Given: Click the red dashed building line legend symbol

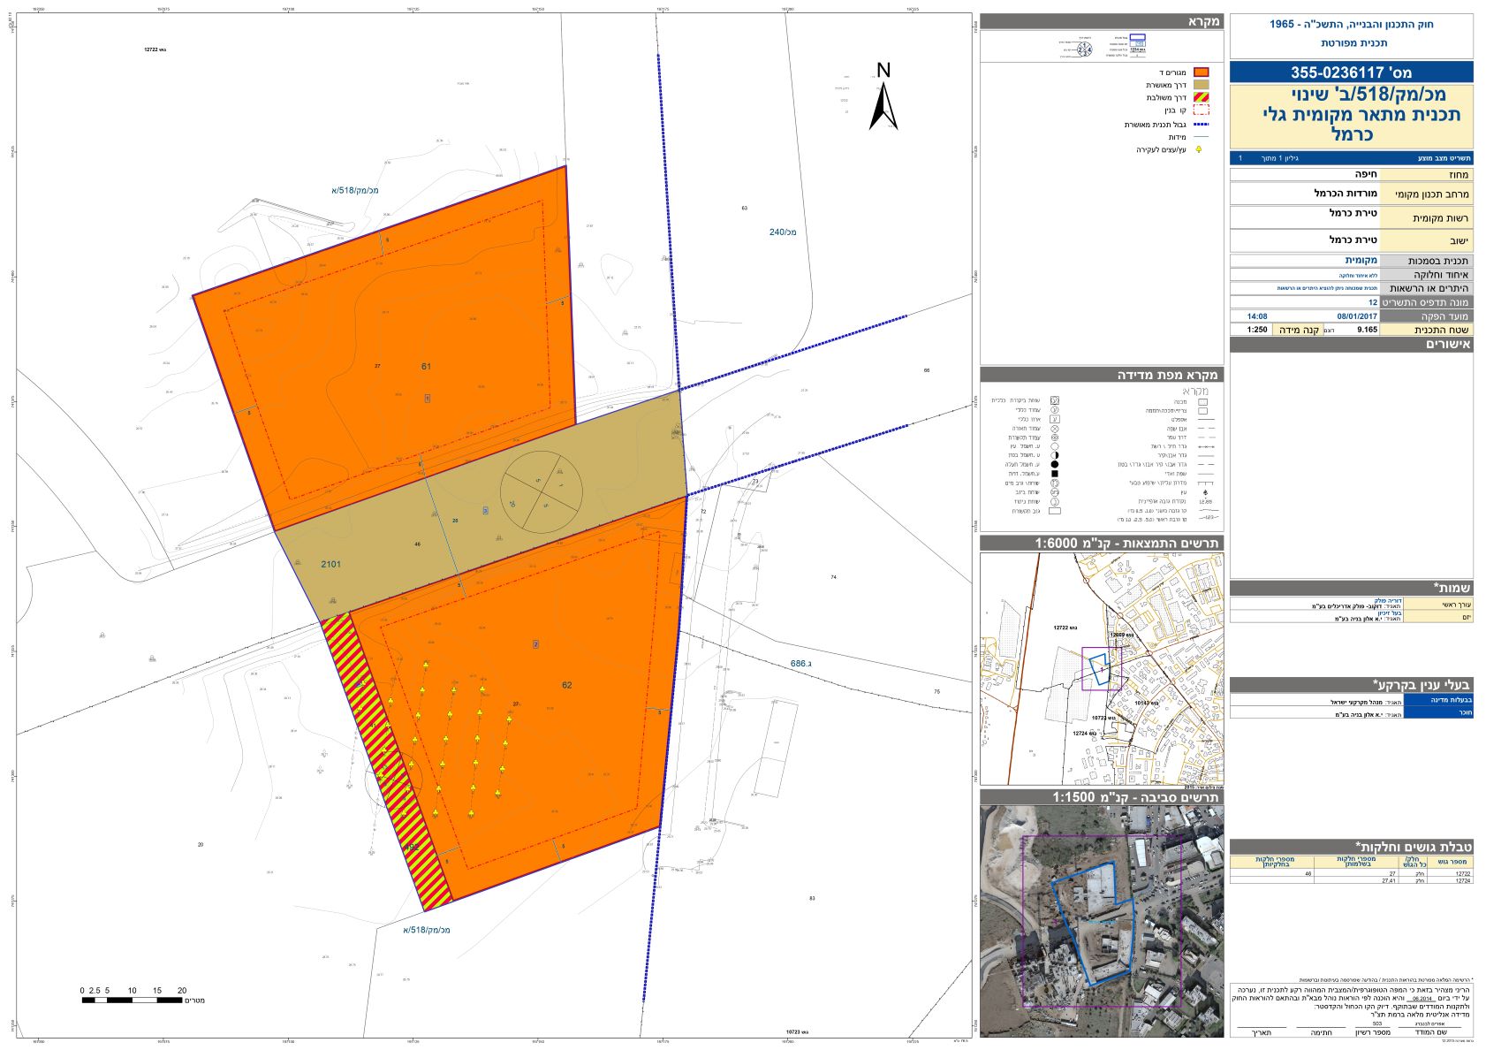Looking at the screenshot, I should [x=1200, y=110].
